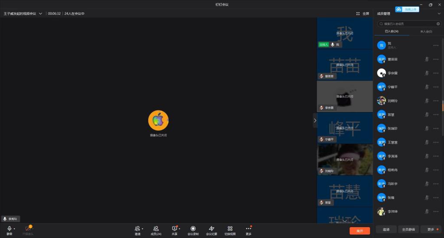Open more options for 冯昕宇
Viewport: 444px width, 238px height.
point(436,184)
